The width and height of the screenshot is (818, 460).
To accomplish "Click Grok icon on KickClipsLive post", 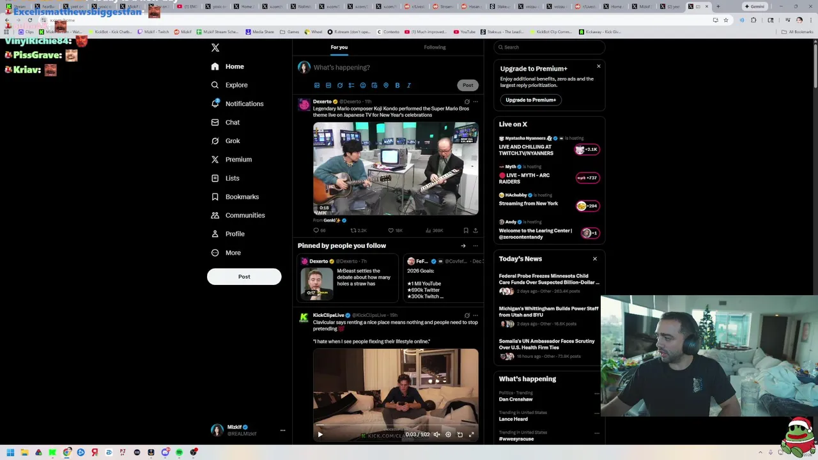I will point(467,316).
